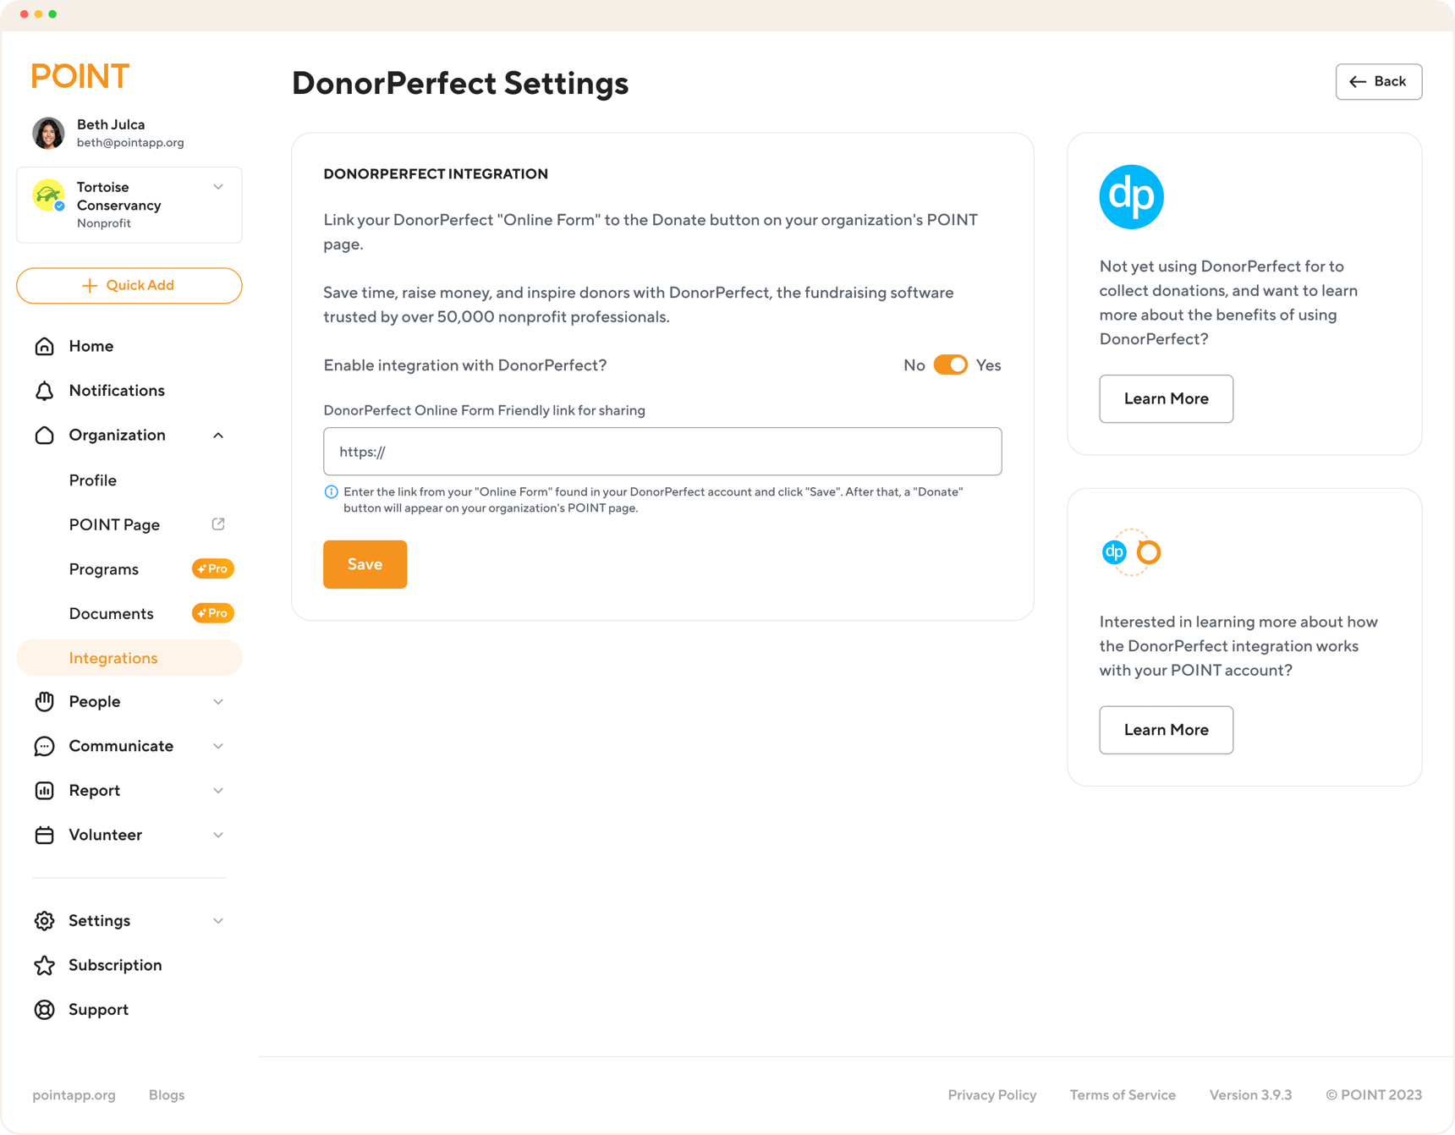The height and width of the screenshot is (1135, 1455).
Task: Select the Organization icon in the sidebar
Action: point(44,435)
